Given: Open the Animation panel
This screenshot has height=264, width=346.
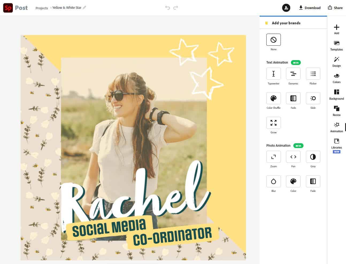Looking at the screenshot, I should point(336,127).
